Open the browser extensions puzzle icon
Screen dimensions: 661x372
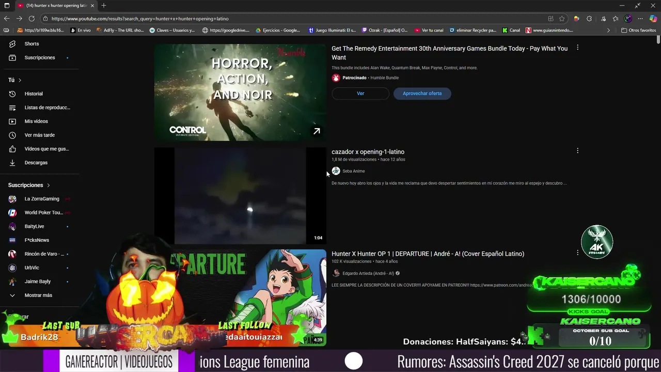[x=589, y=19]
